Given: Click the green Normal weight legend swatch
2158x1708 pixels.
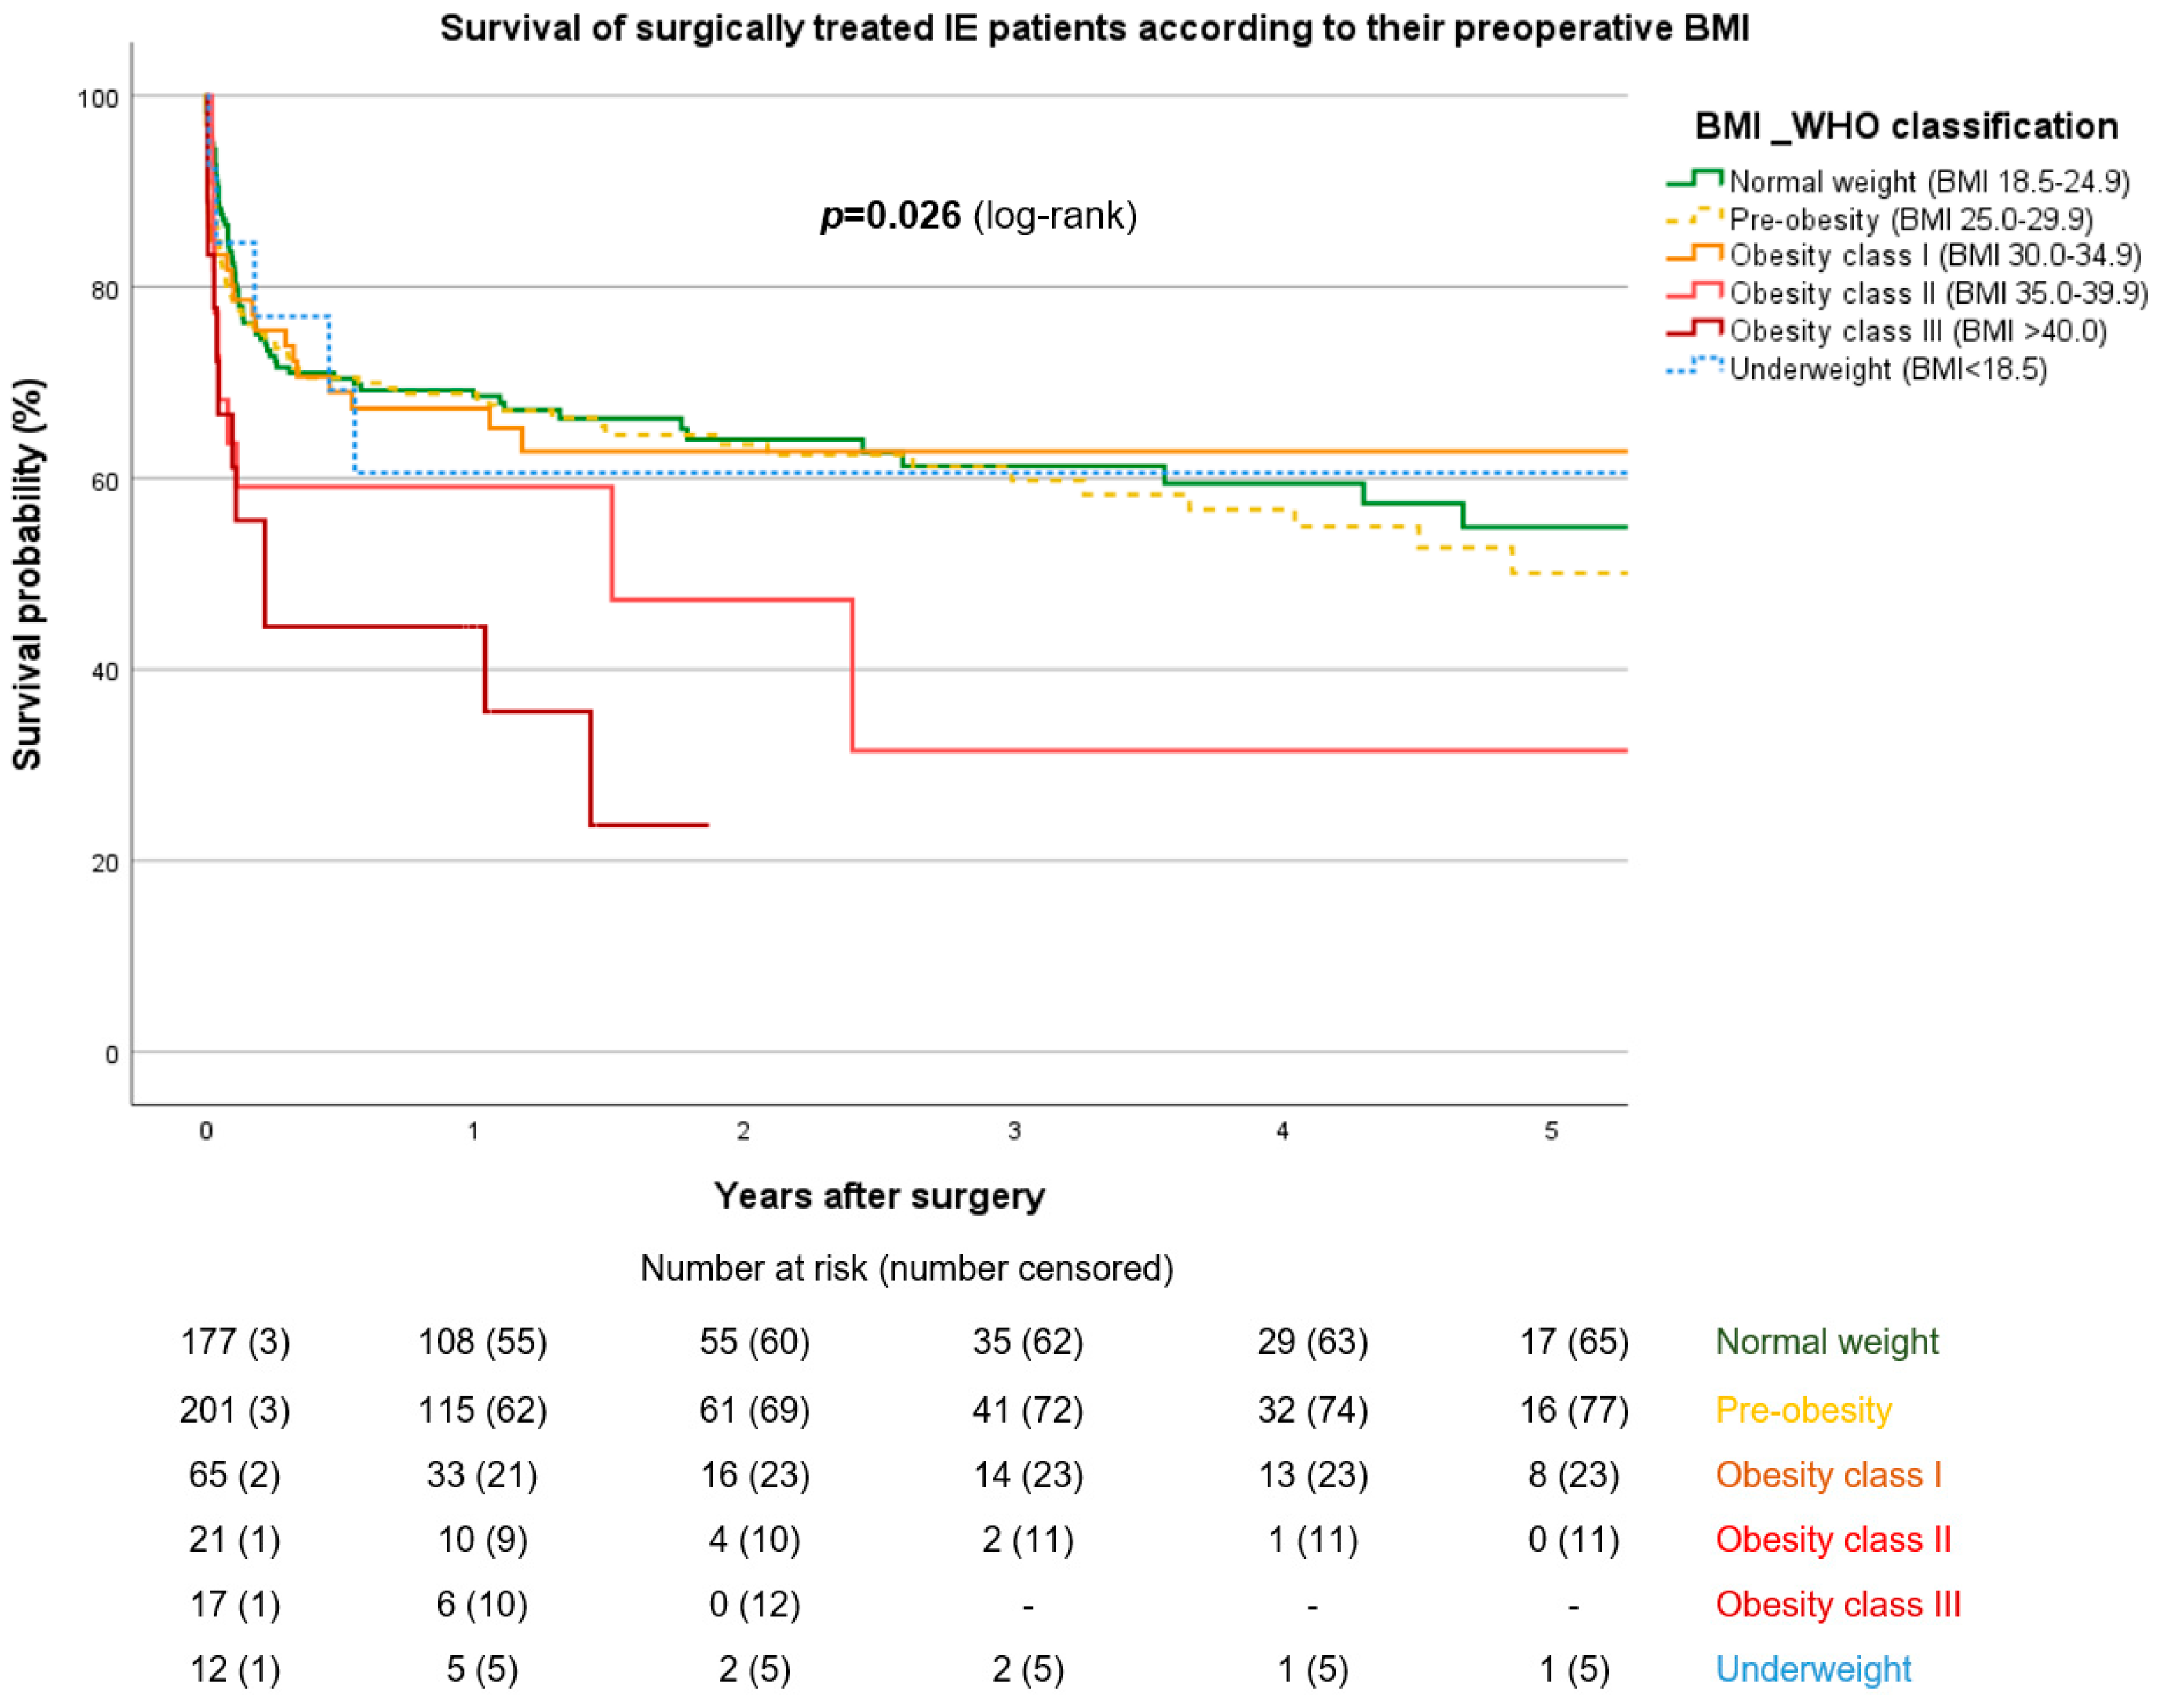Looking at the screenshot, I should 1693,180.
